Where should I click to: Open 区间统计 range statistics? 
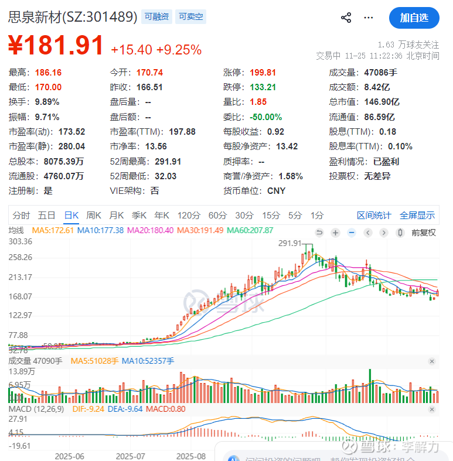[x=374, y=216]
